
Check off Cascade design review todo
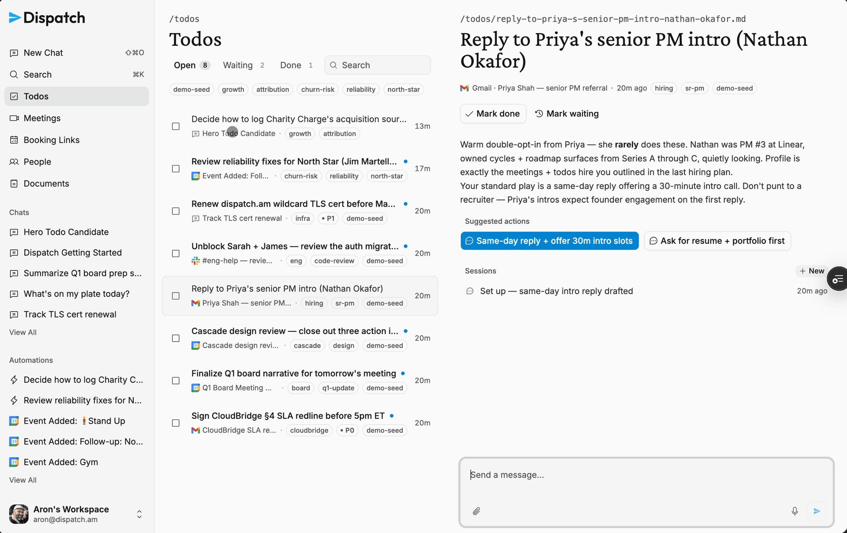[176, 338]
